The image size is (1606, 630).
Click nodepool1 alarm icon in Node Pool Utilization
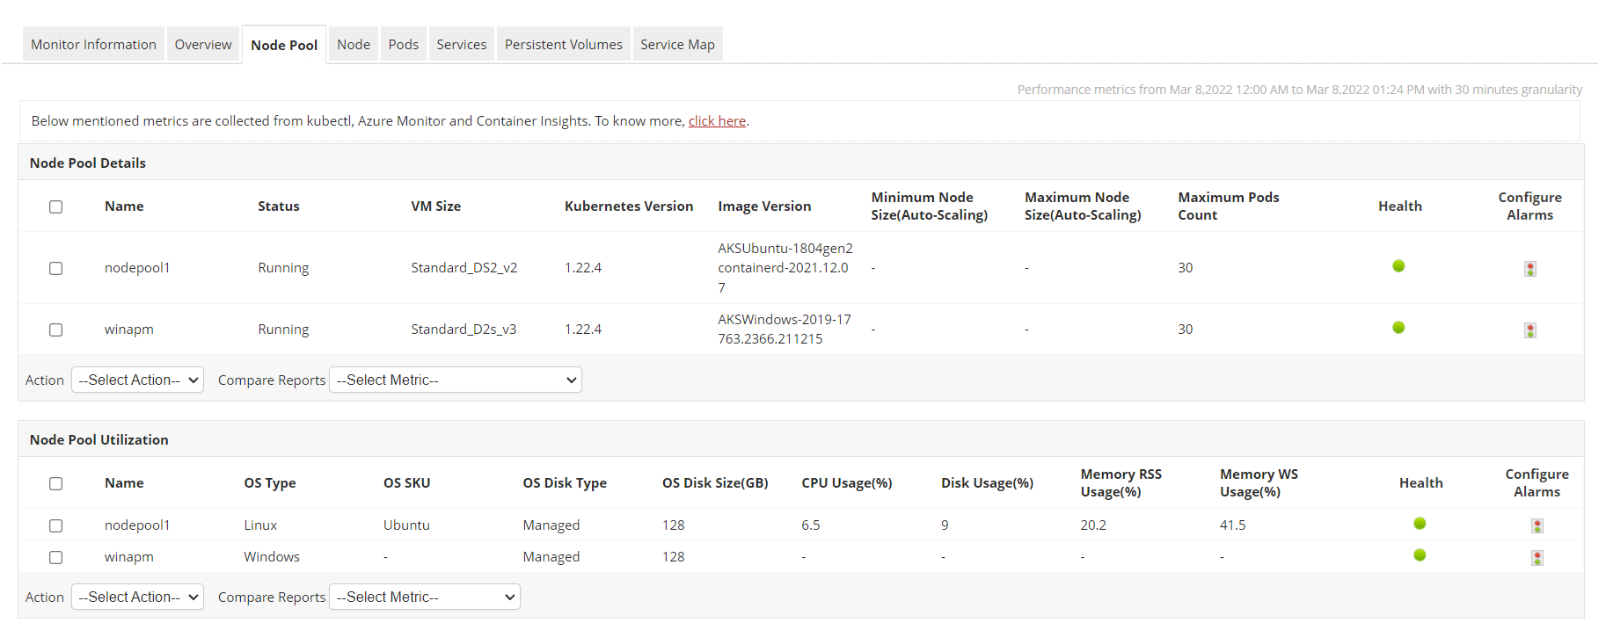(x=1537, y=526)
